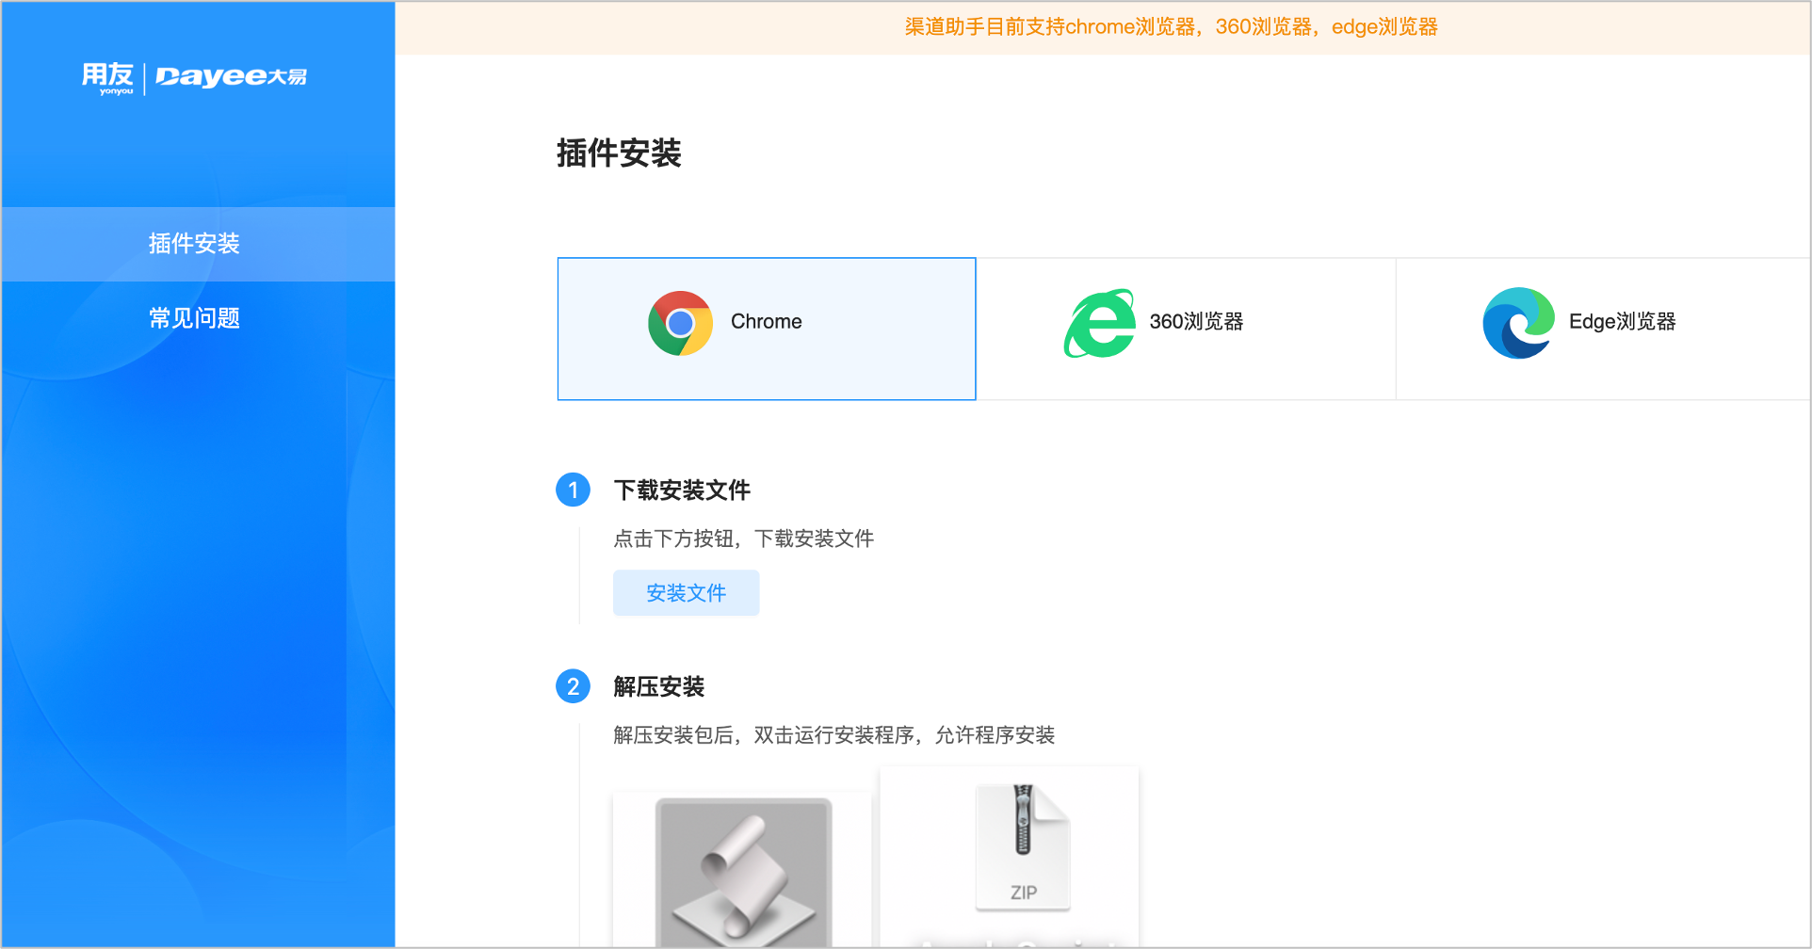This screenshot has width=1812, height=949.
Task: Switch to the Edge浏览器 tab
Action: point(1603,329)
